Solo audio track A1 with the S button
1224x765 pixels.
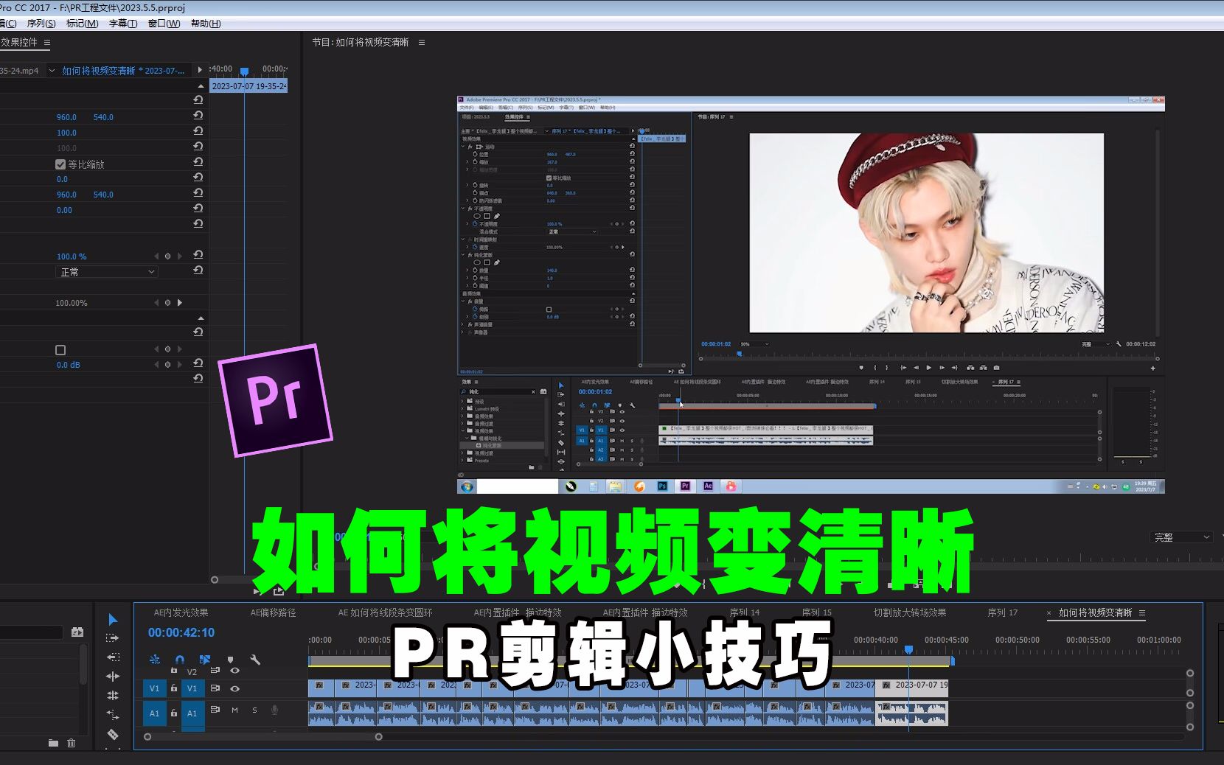pyautogui.click(x=254, y=710)
